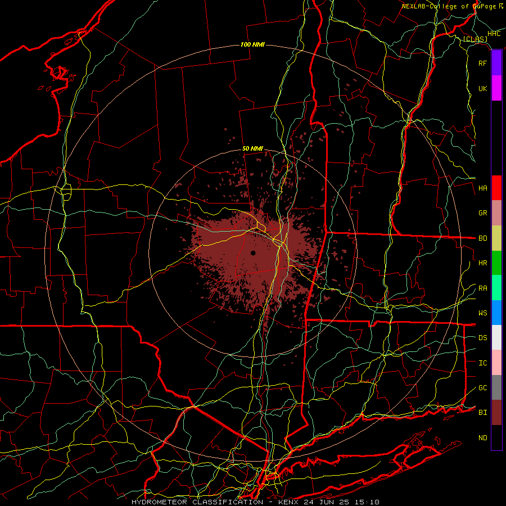This screenshot has width=506, height=506.
Task: Click the black radar site dot
Action: [x=253, y=253]
